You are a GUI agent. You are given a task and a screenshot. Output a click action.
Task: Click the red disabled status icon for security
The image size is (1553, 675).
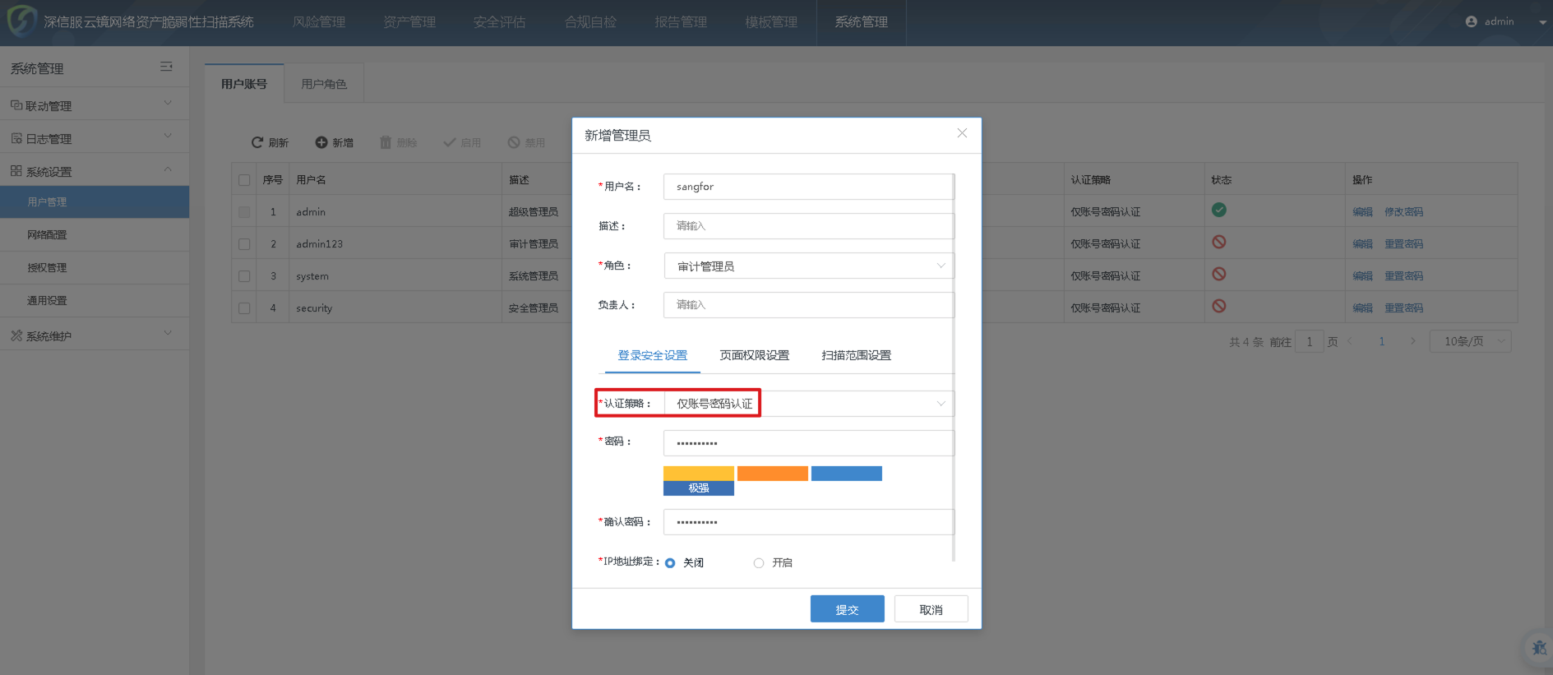point(1219,306)
